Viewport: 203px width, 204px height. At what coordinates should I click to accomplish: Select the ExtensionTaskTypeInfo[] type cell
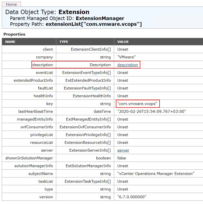(88, 181)
